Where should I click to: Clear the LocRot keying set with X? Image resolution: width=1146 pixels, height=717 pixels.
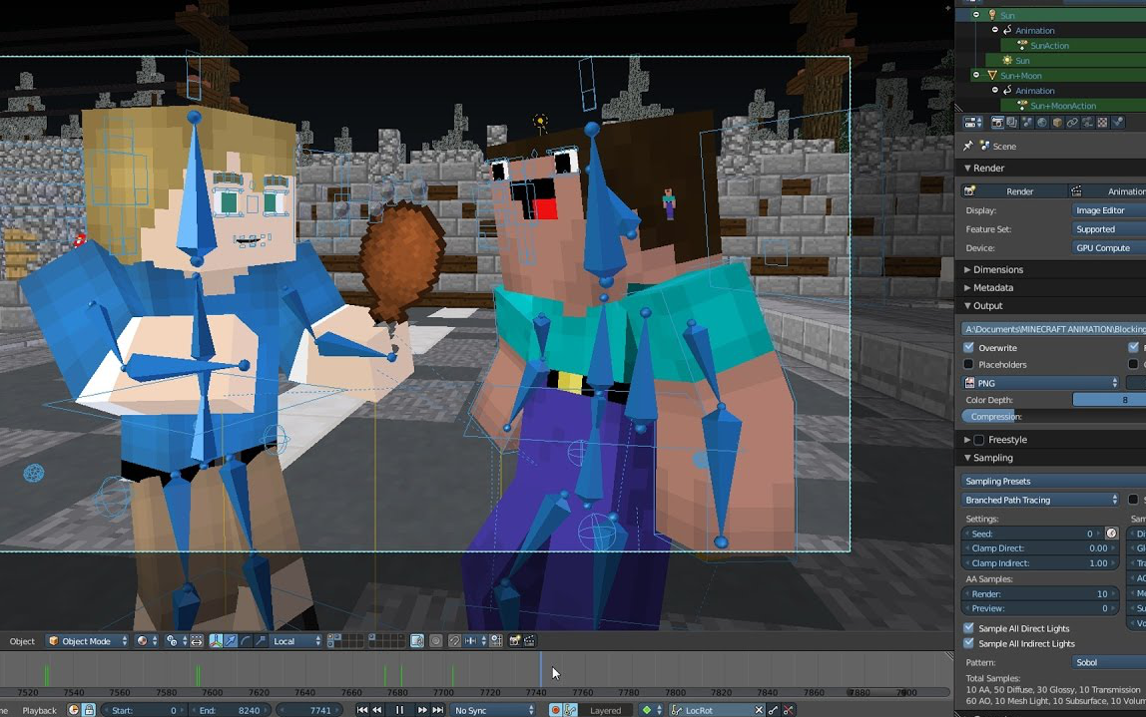coord(759,710)
